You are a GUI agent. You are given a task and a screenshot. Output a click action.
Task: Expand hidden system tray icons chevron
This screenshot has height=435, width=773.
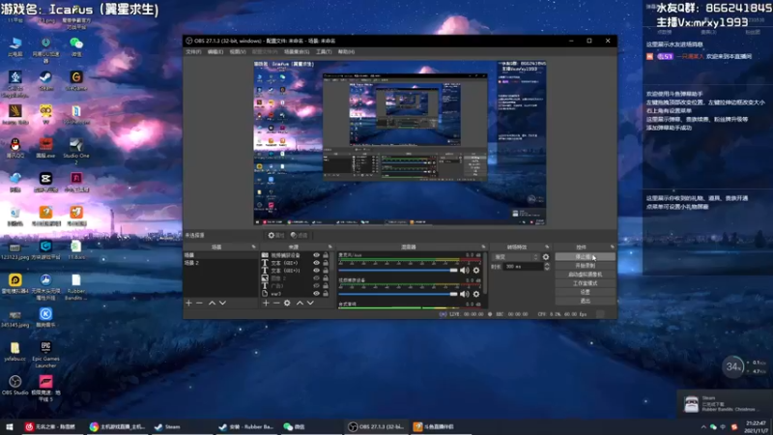tap(703, 427)
